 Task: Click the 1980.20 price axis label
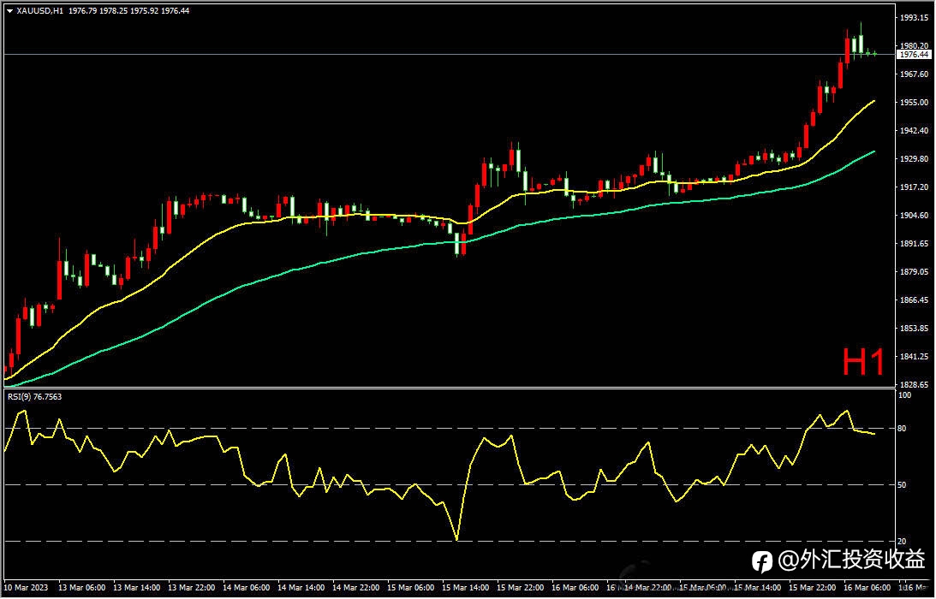click(x=914, y=46)
